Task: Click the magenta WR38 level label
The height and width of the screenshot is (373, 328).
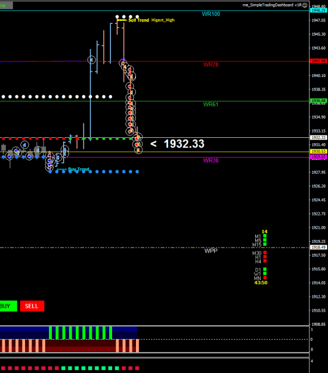Action: [211, 161]
